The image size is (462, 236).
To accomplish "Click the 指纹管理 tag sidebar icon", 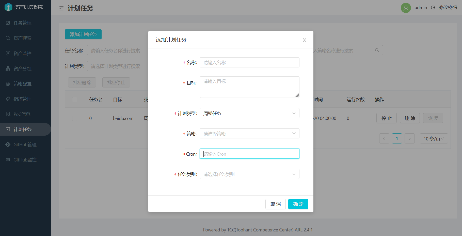I will point(8,99).
